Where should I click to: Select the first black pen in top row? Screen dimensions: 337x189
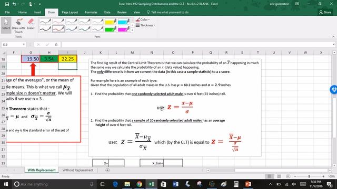coord(45,22)
